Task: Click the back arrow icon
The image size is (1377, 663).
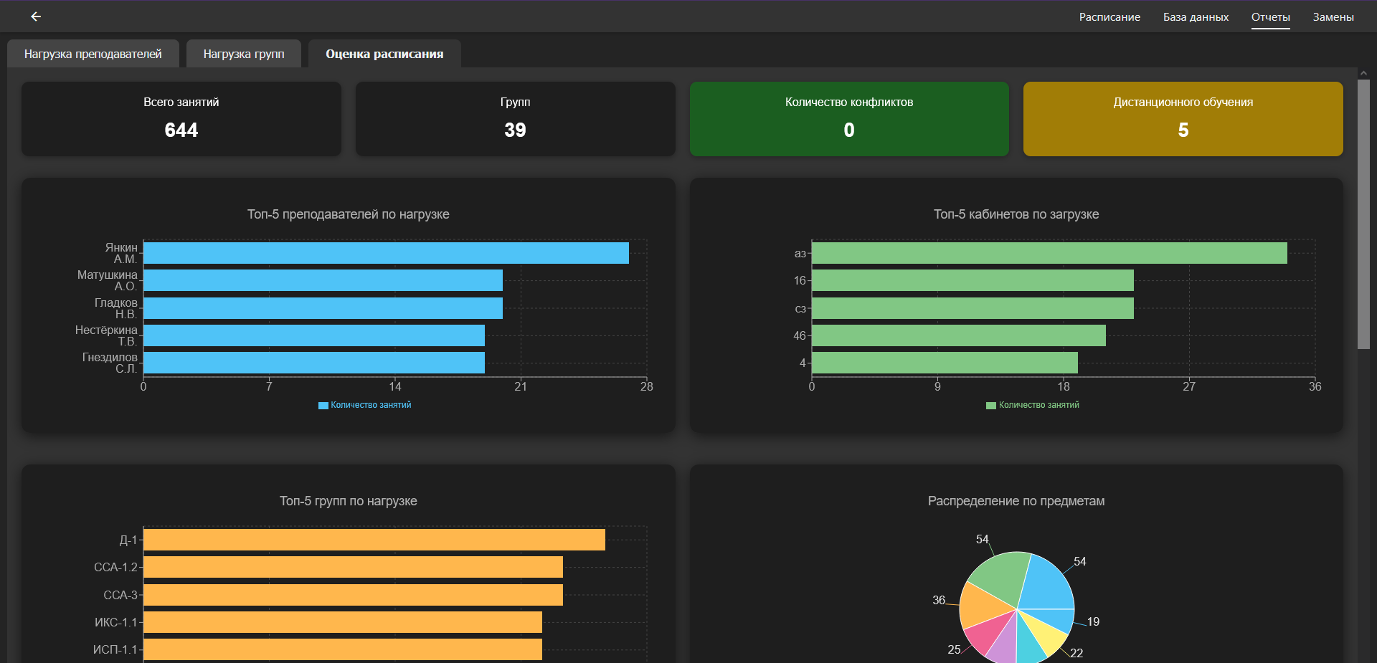Action: point(36,16)
